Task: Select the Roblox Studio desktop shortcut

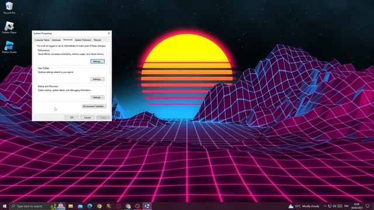Action: pyautogui.click(x=9, y=47)
